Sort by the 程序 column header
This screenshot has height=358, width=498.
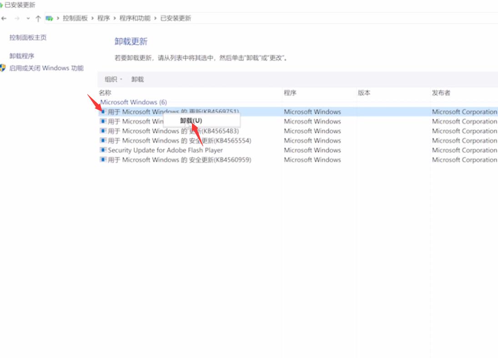290,93
